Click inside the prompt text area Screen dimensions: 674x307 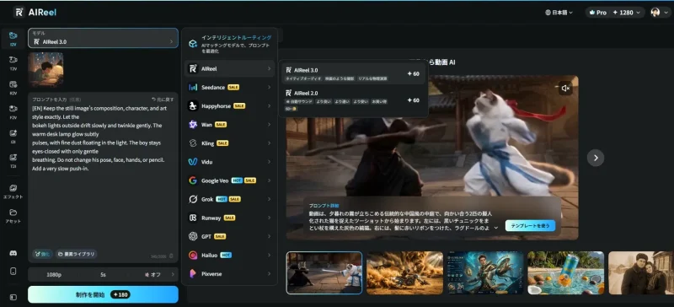coord(103,176)
